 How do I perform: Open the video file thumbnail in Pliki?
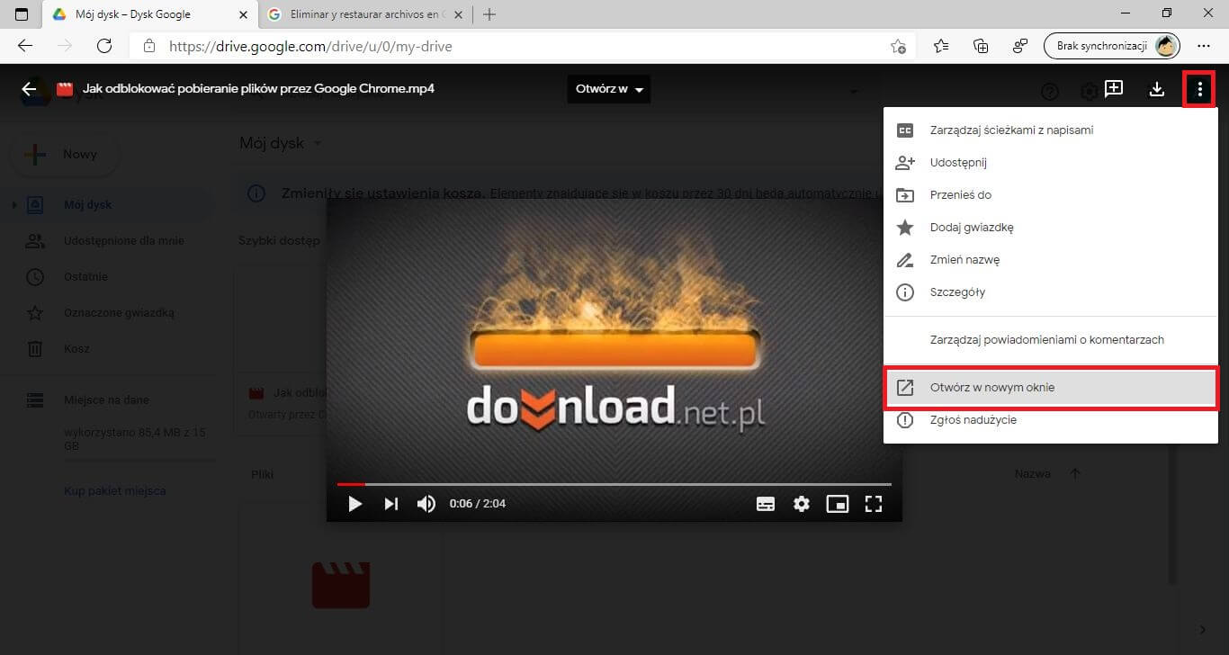pos(341,585)
